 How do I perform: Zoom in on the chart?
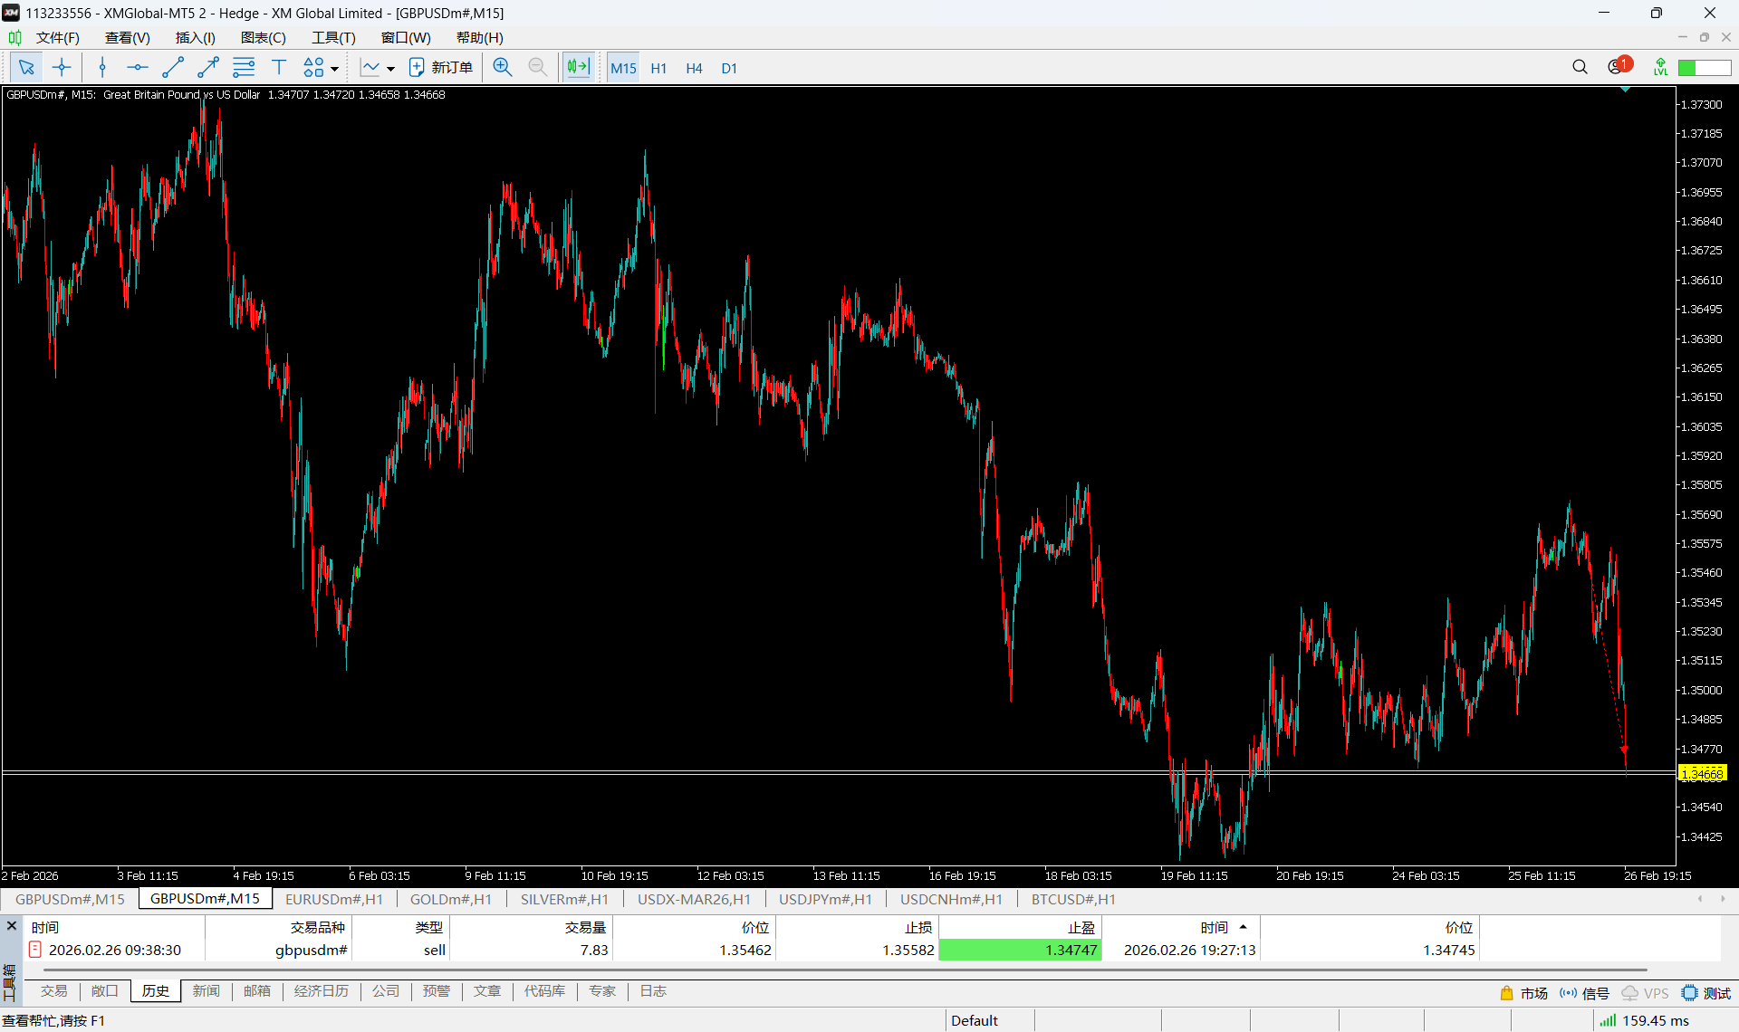(503, 68)
